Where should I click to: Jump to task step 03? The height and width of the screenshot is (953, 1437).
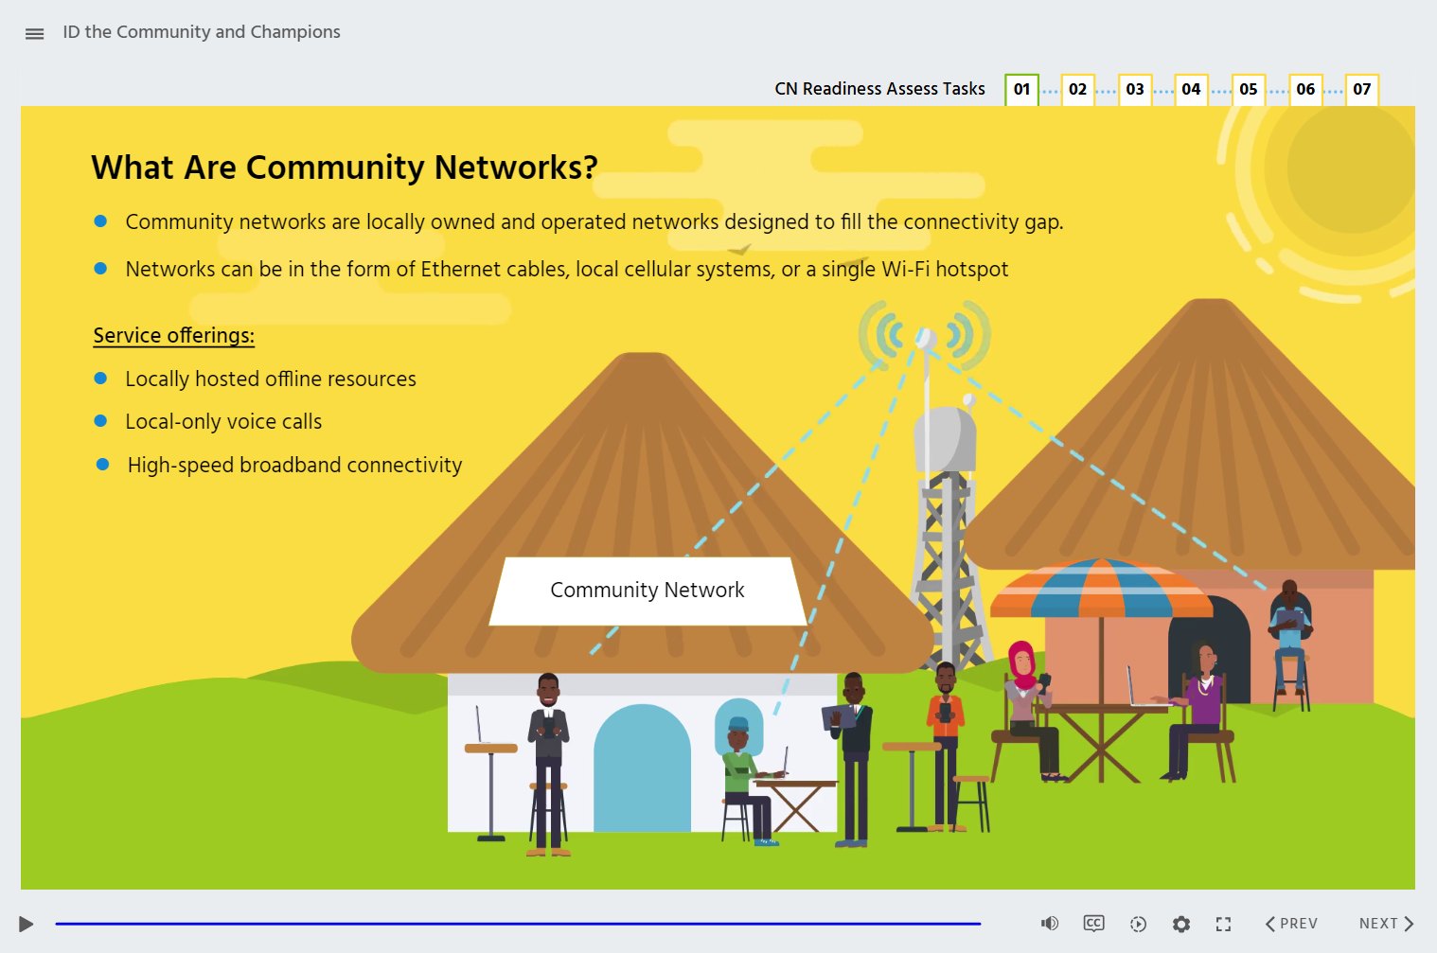(1135, 90)
